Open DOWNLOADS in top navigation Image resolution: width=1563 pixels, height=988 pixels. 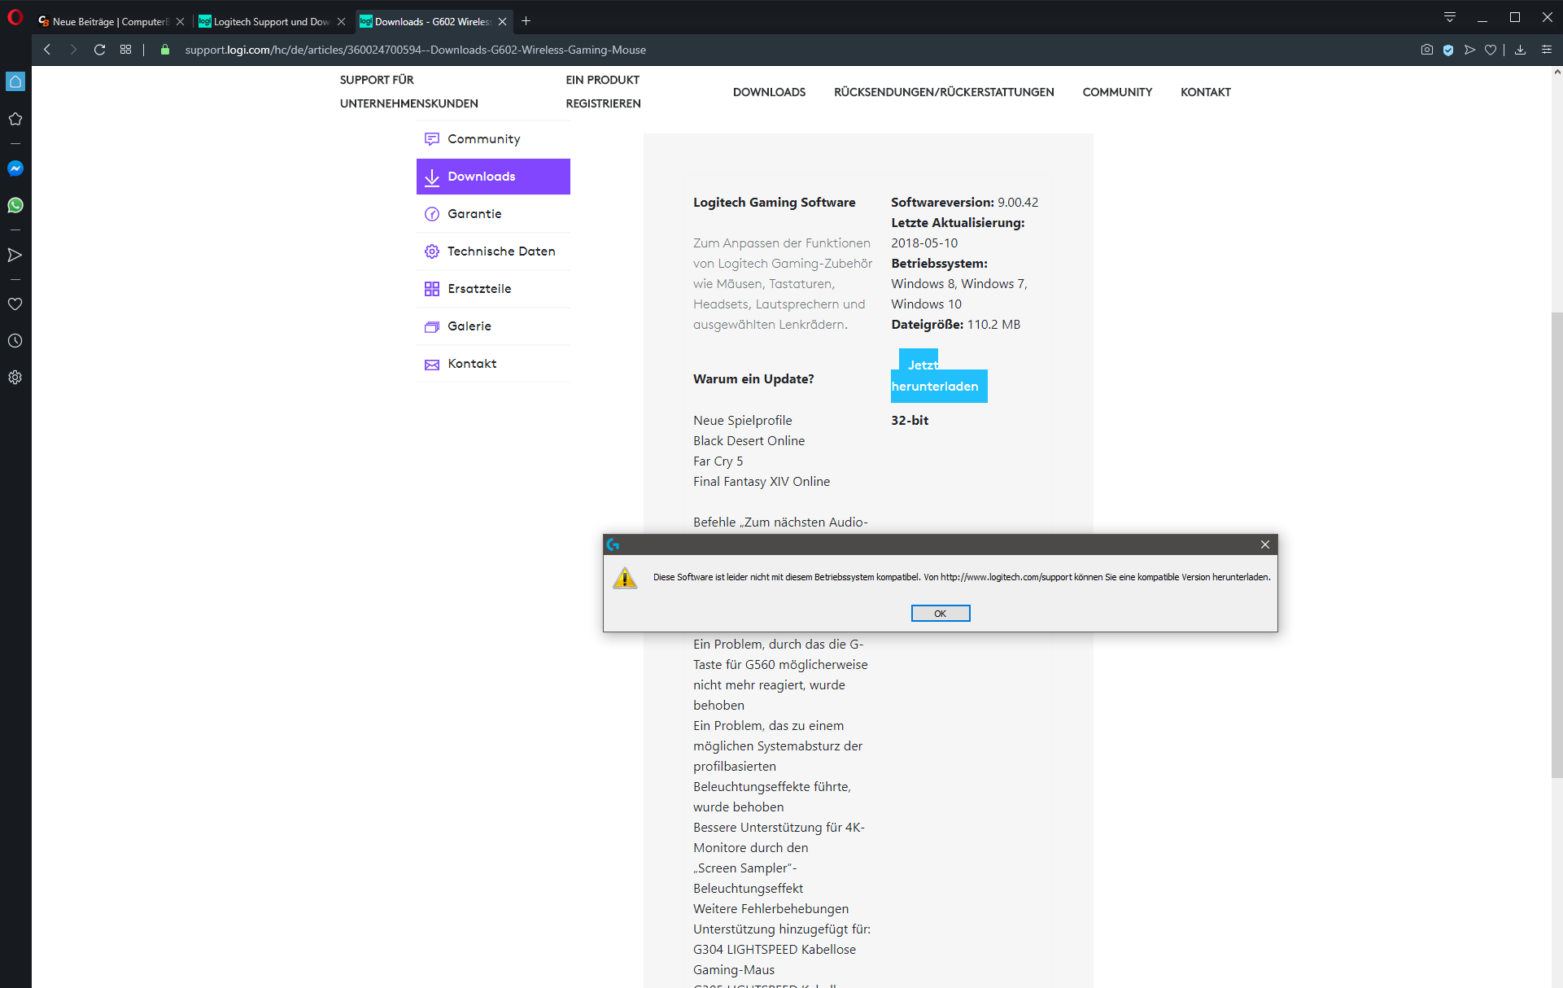click(x=769, y=92)
